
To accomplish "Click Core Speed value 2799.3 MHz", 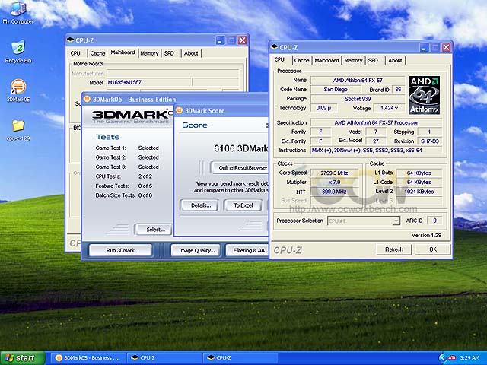I will coord(334,173).
